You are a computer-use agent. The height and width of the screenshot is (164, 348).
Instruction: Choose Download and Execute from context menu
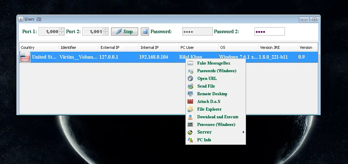click(x=218, y=117)
